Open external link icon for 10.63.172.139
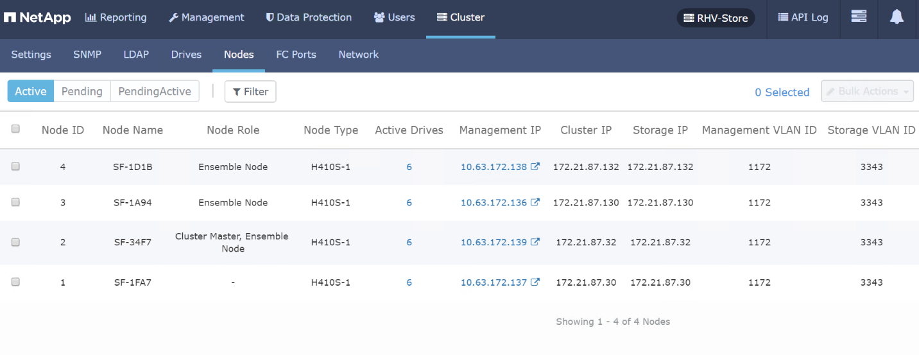This screenshot has height=355, width=919. pyautogui.click(x=535, y=242)
